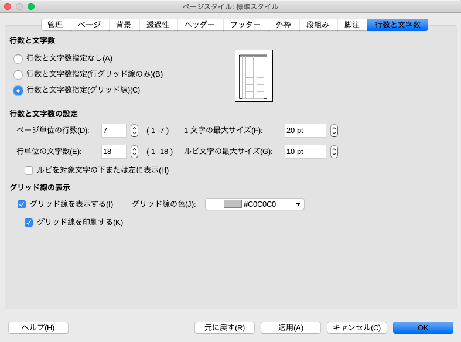
Task: Open the グリッド線の色 dropdown
Action: point(255,204)
